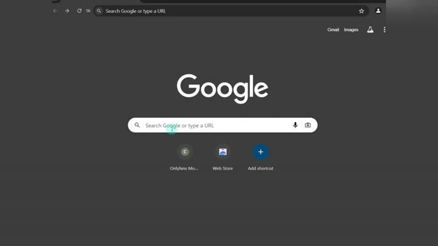
Task: Start voice search with the microphone
Action: (x=295, y=125)
